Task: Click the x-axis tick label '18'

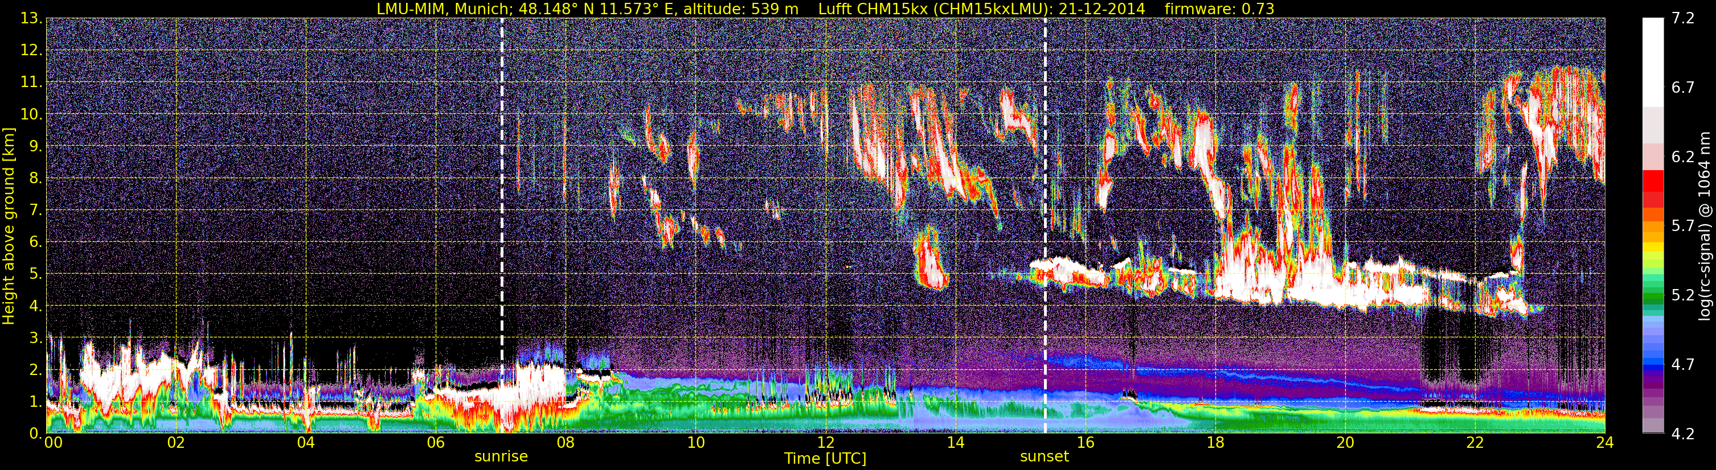Action: coord(1214,443)
